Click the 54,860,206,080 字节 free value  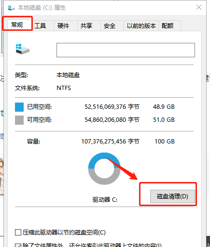pos(112,120)
